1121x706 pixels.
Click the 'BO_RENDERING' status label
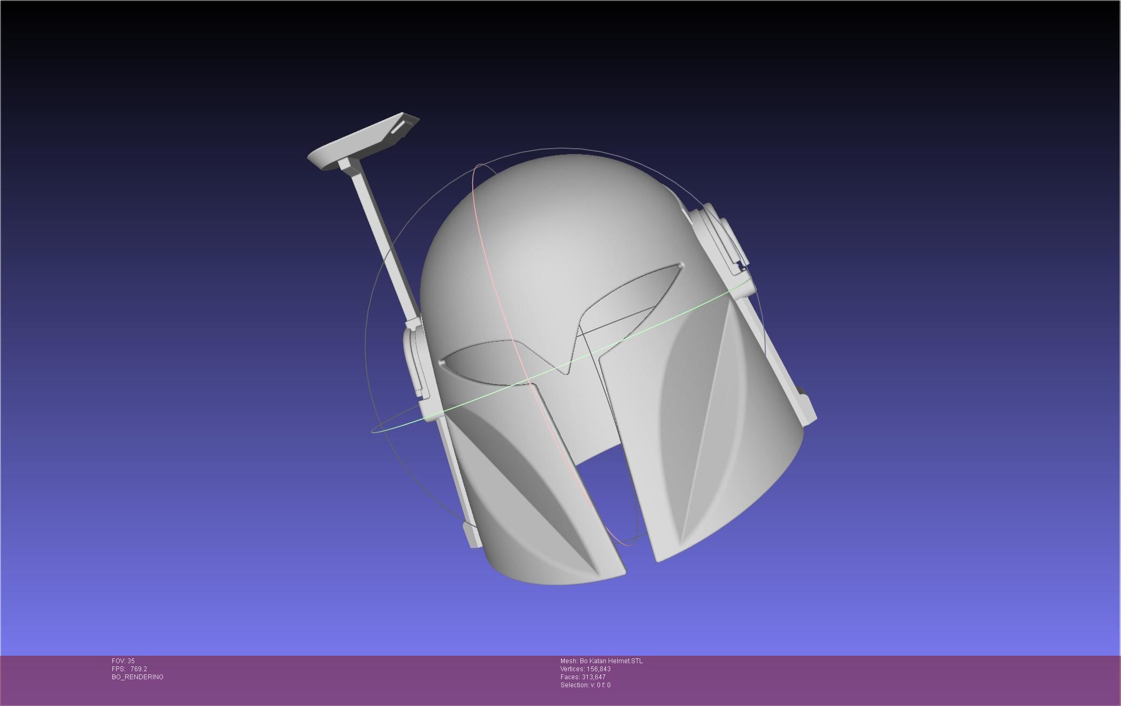pos(137,677)
